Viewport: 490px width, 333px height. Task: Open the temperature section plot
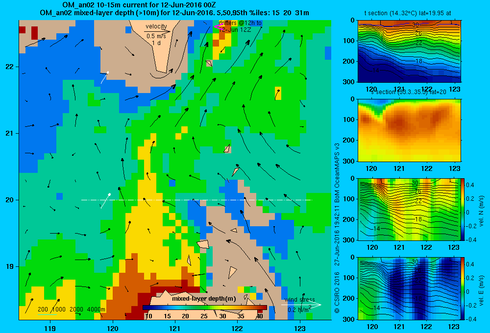tap(409, 51)
